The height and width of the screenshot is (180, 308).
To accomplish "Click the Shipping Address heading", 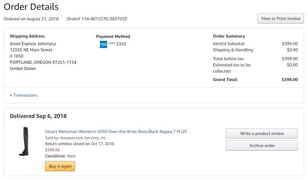I will tap(27, 36).
